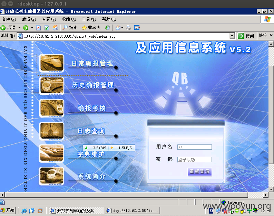Click the green umbrella tray icon
The image size is (274, 216).
[x=249, y=211]
